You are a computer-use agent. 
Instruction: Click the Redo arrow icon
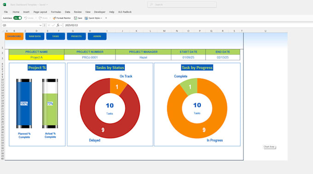[x=40, y=18]
